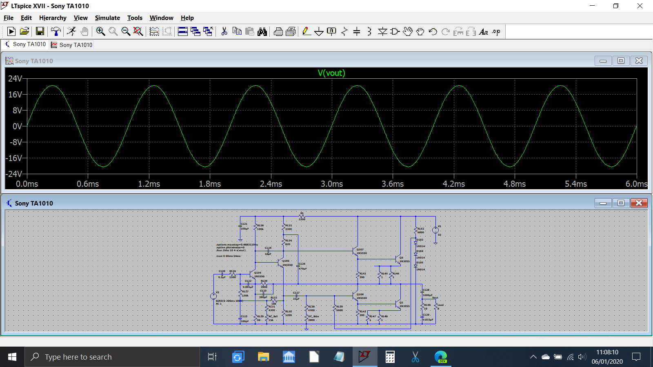This screenshot has height=367, width=653.
Task: Tile the windows horizontally using the toolbar icon
Action: 183,31
